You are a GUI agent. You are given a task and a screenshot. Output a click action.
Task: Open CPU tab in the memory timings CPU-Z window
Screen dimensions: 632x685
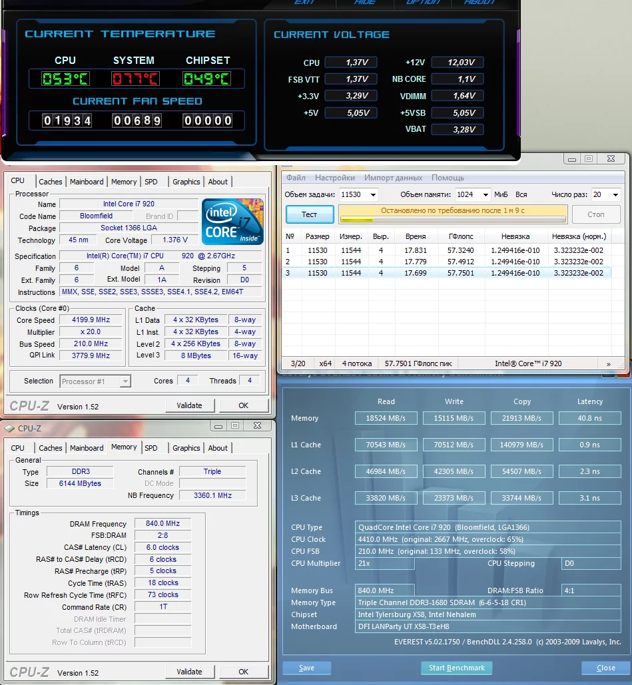point(17,448)
